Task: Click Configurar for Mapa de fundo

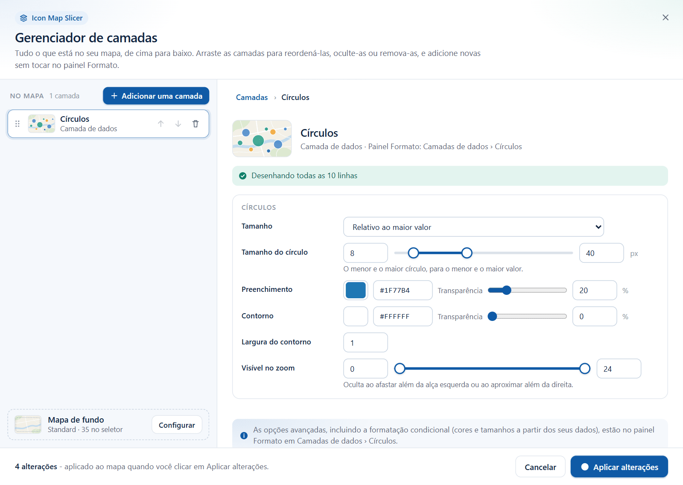Action: pos(177,425)
